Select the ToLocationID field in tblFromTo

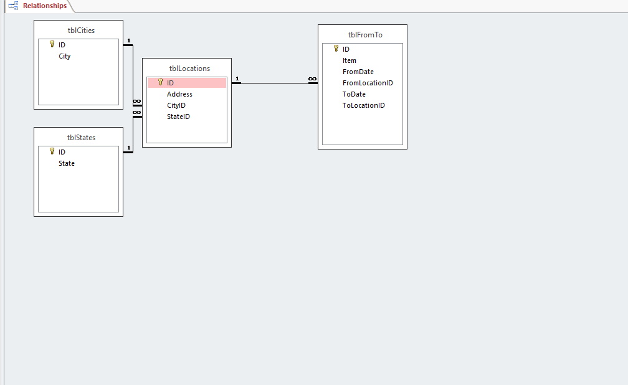coord(363,105)
